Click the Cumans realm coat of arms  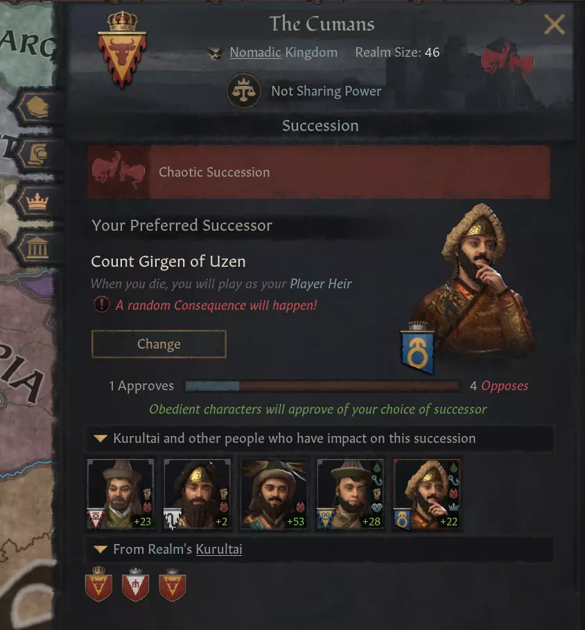[122, 49]
